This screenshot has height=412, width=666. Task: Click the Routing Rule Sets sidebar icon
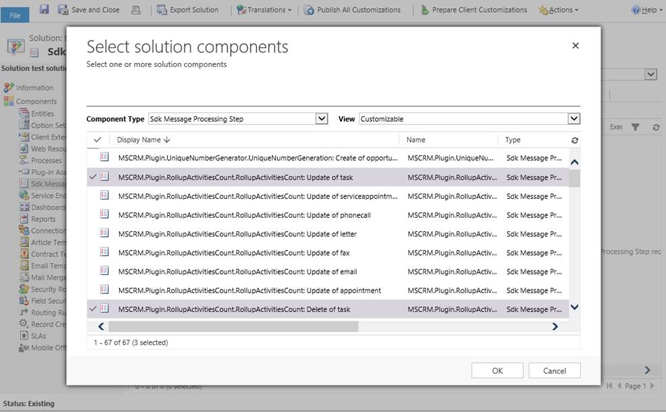point(24,313)
